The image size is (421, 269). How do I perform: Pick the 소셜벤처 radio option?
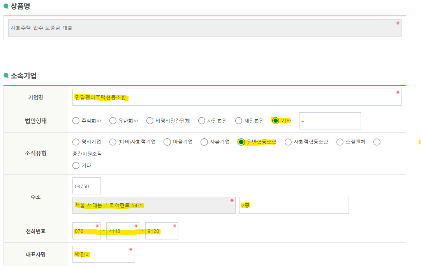(x=340, y=142)
